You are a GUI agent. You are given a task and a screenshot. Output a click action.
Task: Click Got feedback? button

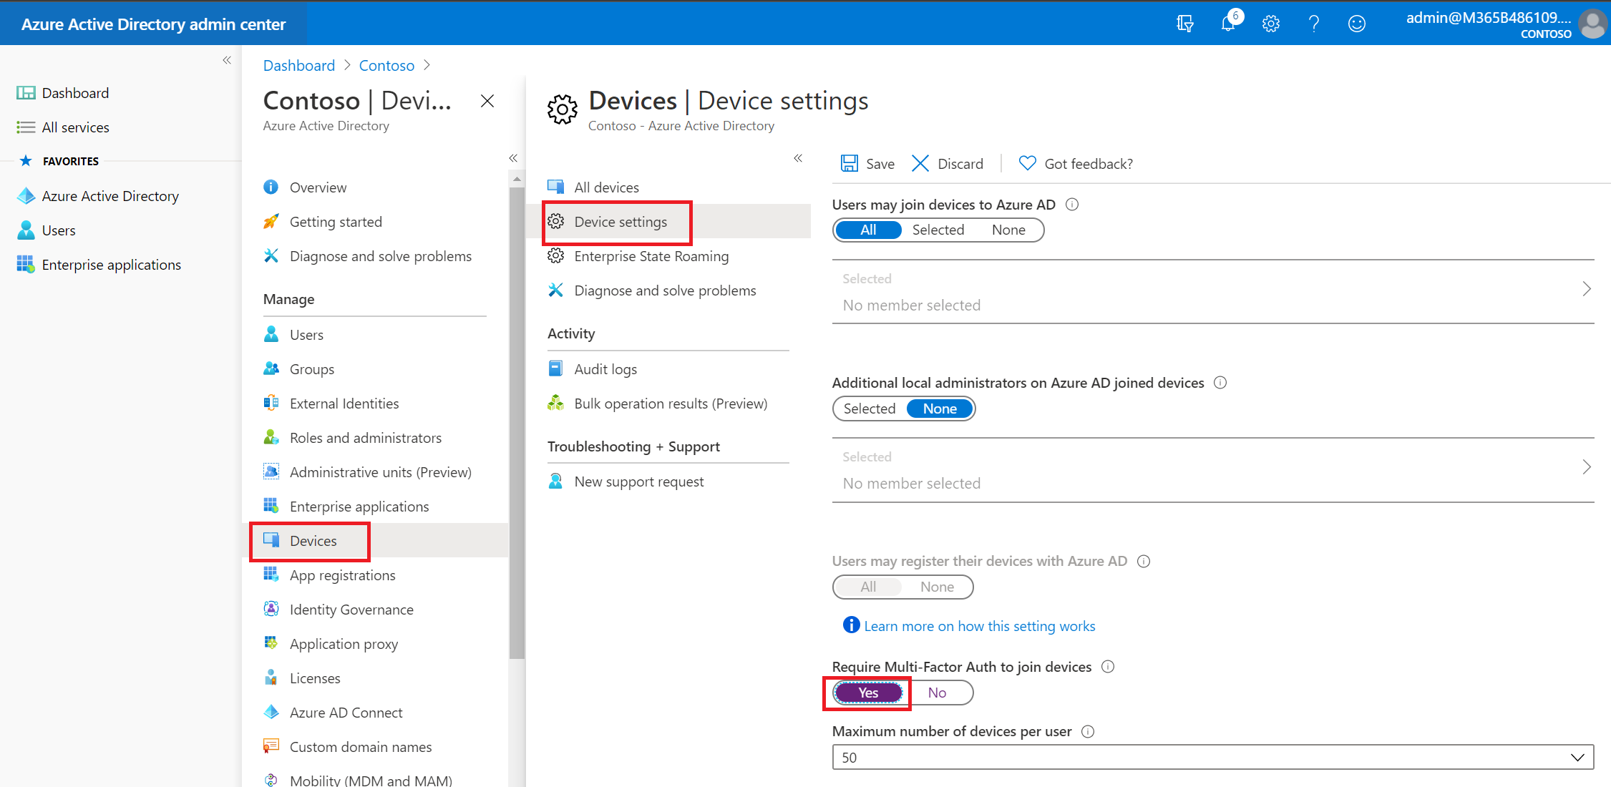click(1076, 164)
